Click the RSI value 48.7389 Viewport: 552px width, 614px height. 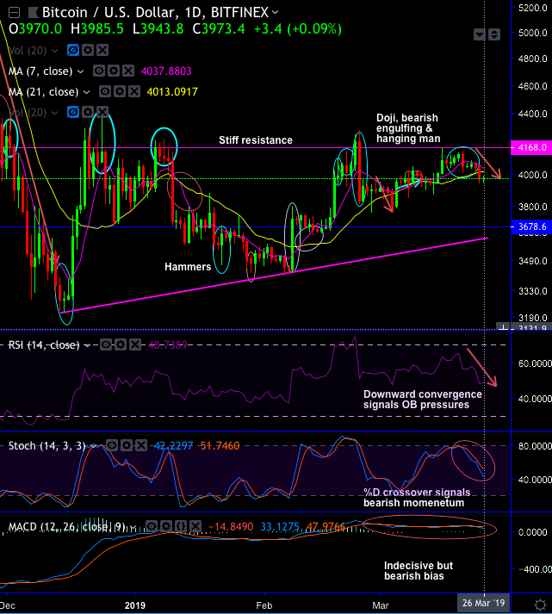[x=168, y=345]
